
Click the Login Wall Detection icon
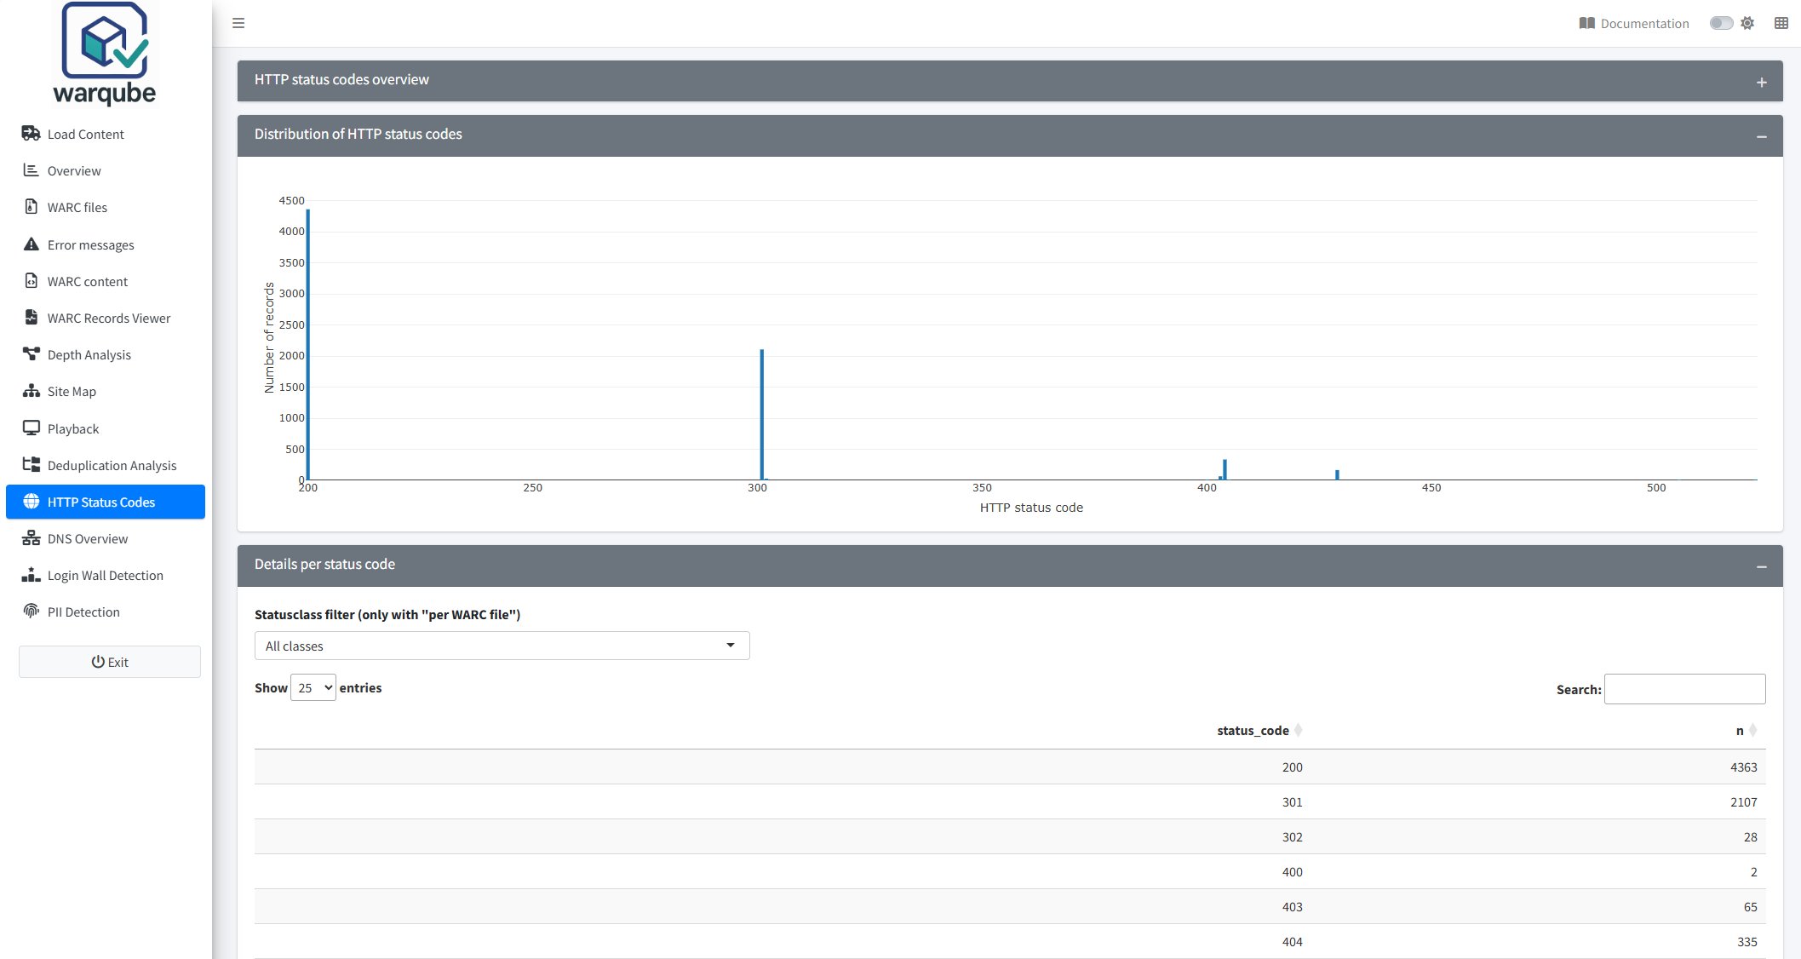(32, 575)
